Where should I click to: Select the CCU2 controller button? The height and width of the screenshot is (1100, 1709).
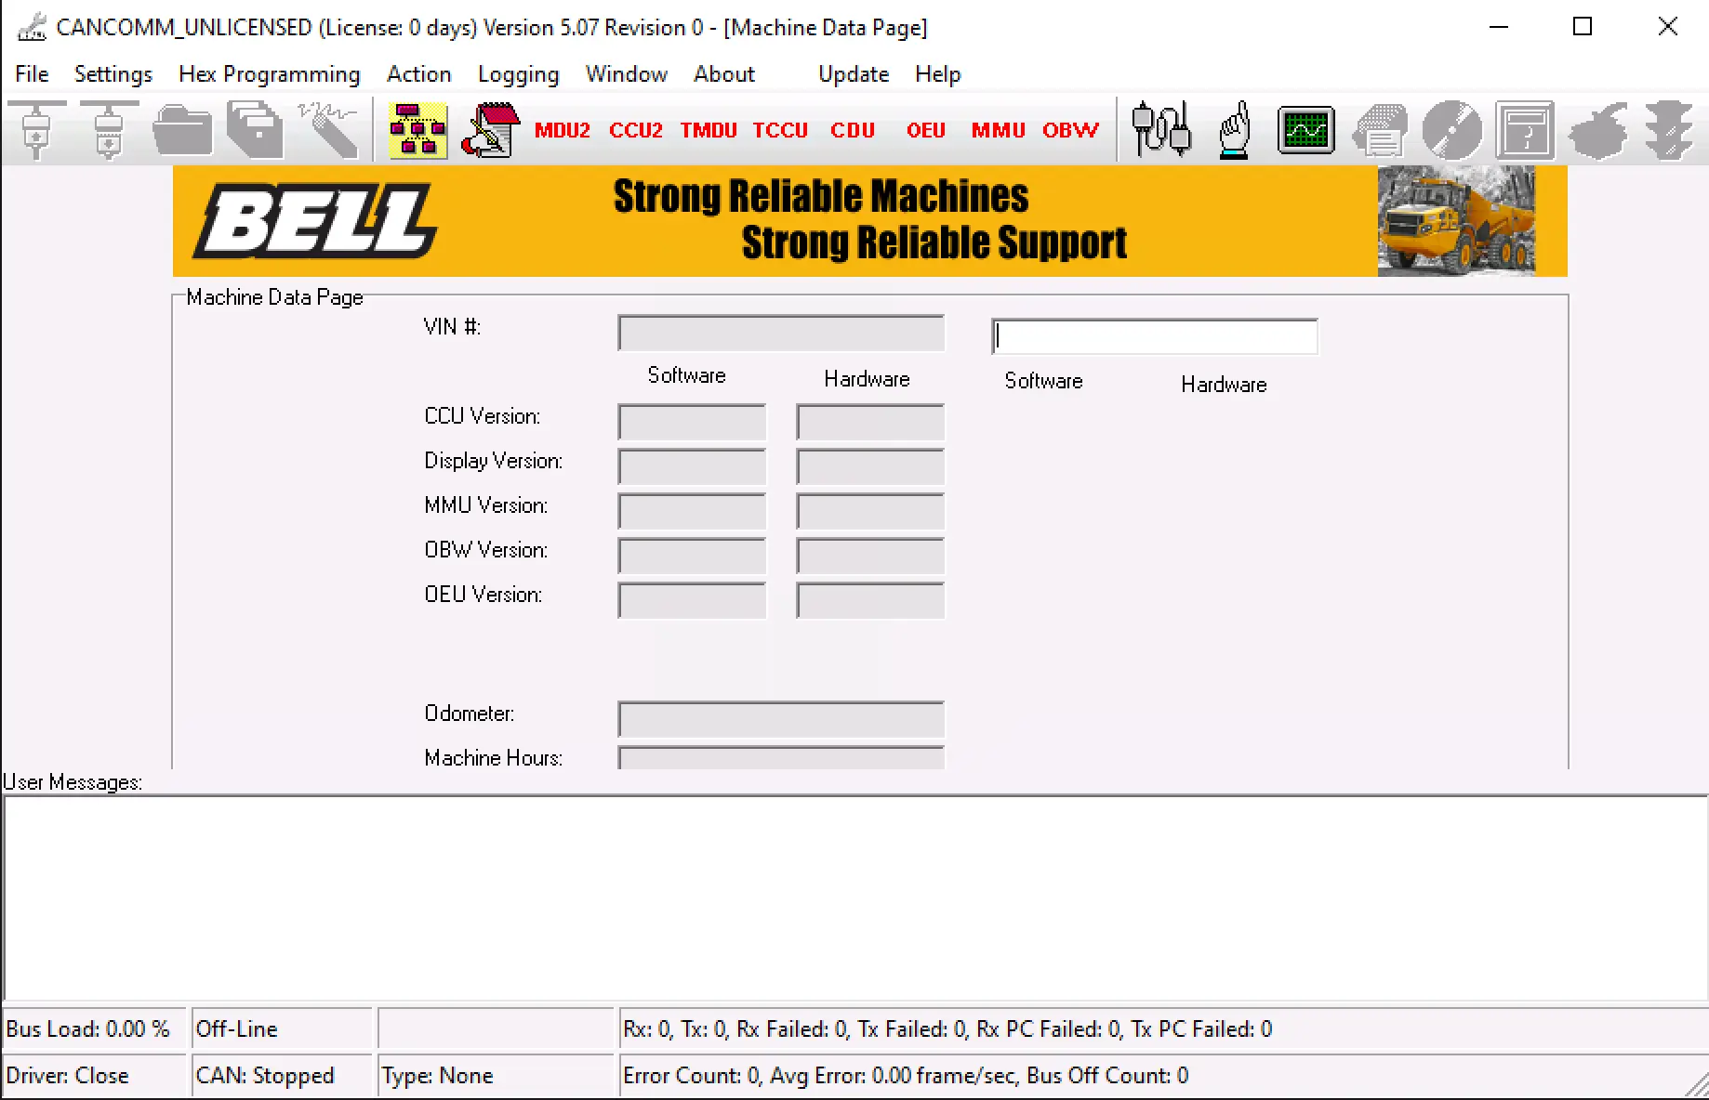634,130
